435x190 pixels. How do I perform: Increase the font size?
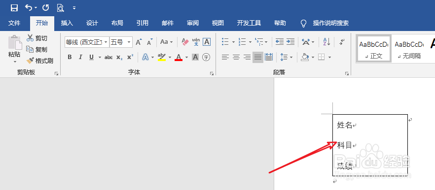click(139, 42)
